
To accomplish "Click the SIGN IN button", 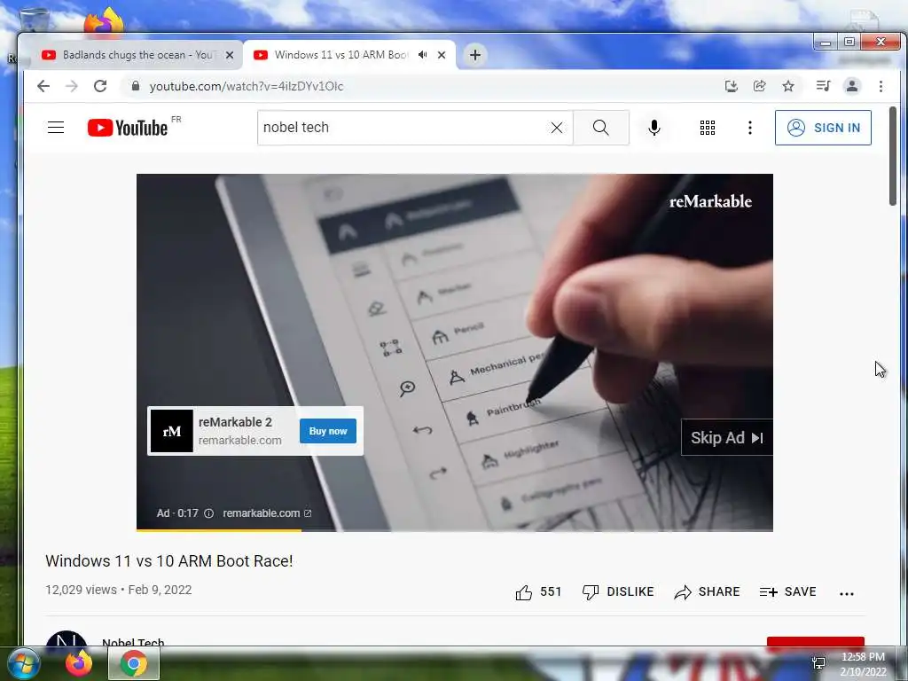I will (x=823, y=128).
